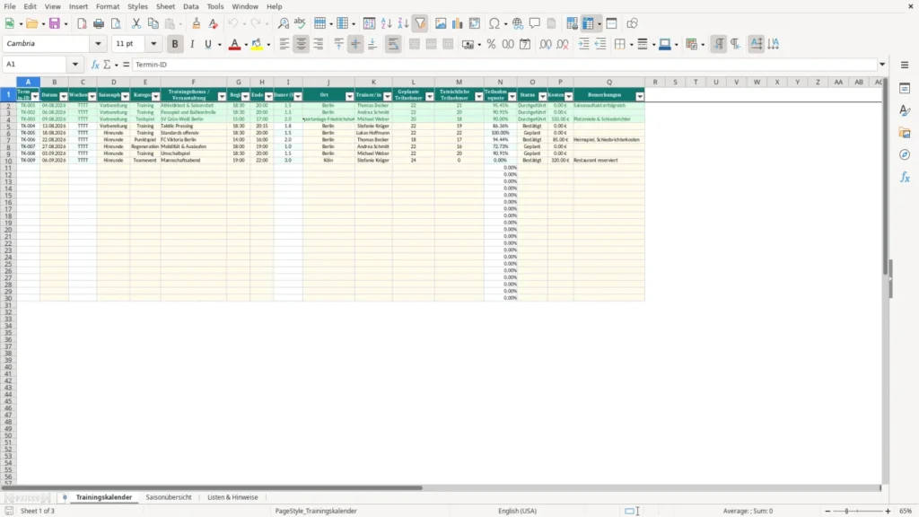The width and height of the screenshot is (919, 517).
Task: Click the zoom in plus button
Action: click(888, 511)
